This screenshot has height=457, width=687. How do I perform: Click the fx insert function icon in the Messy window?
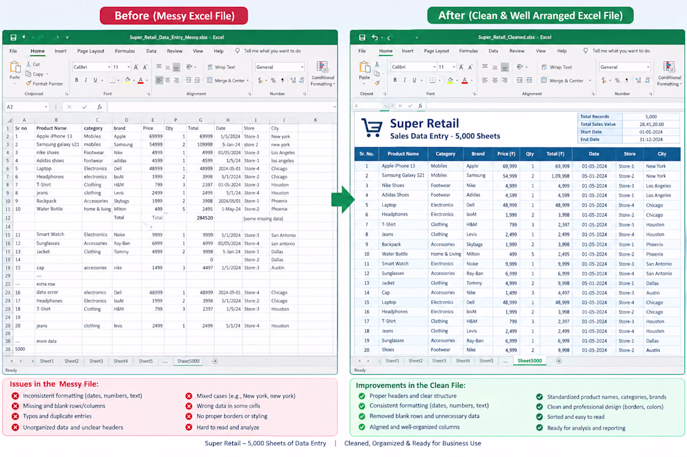point(100,107)
